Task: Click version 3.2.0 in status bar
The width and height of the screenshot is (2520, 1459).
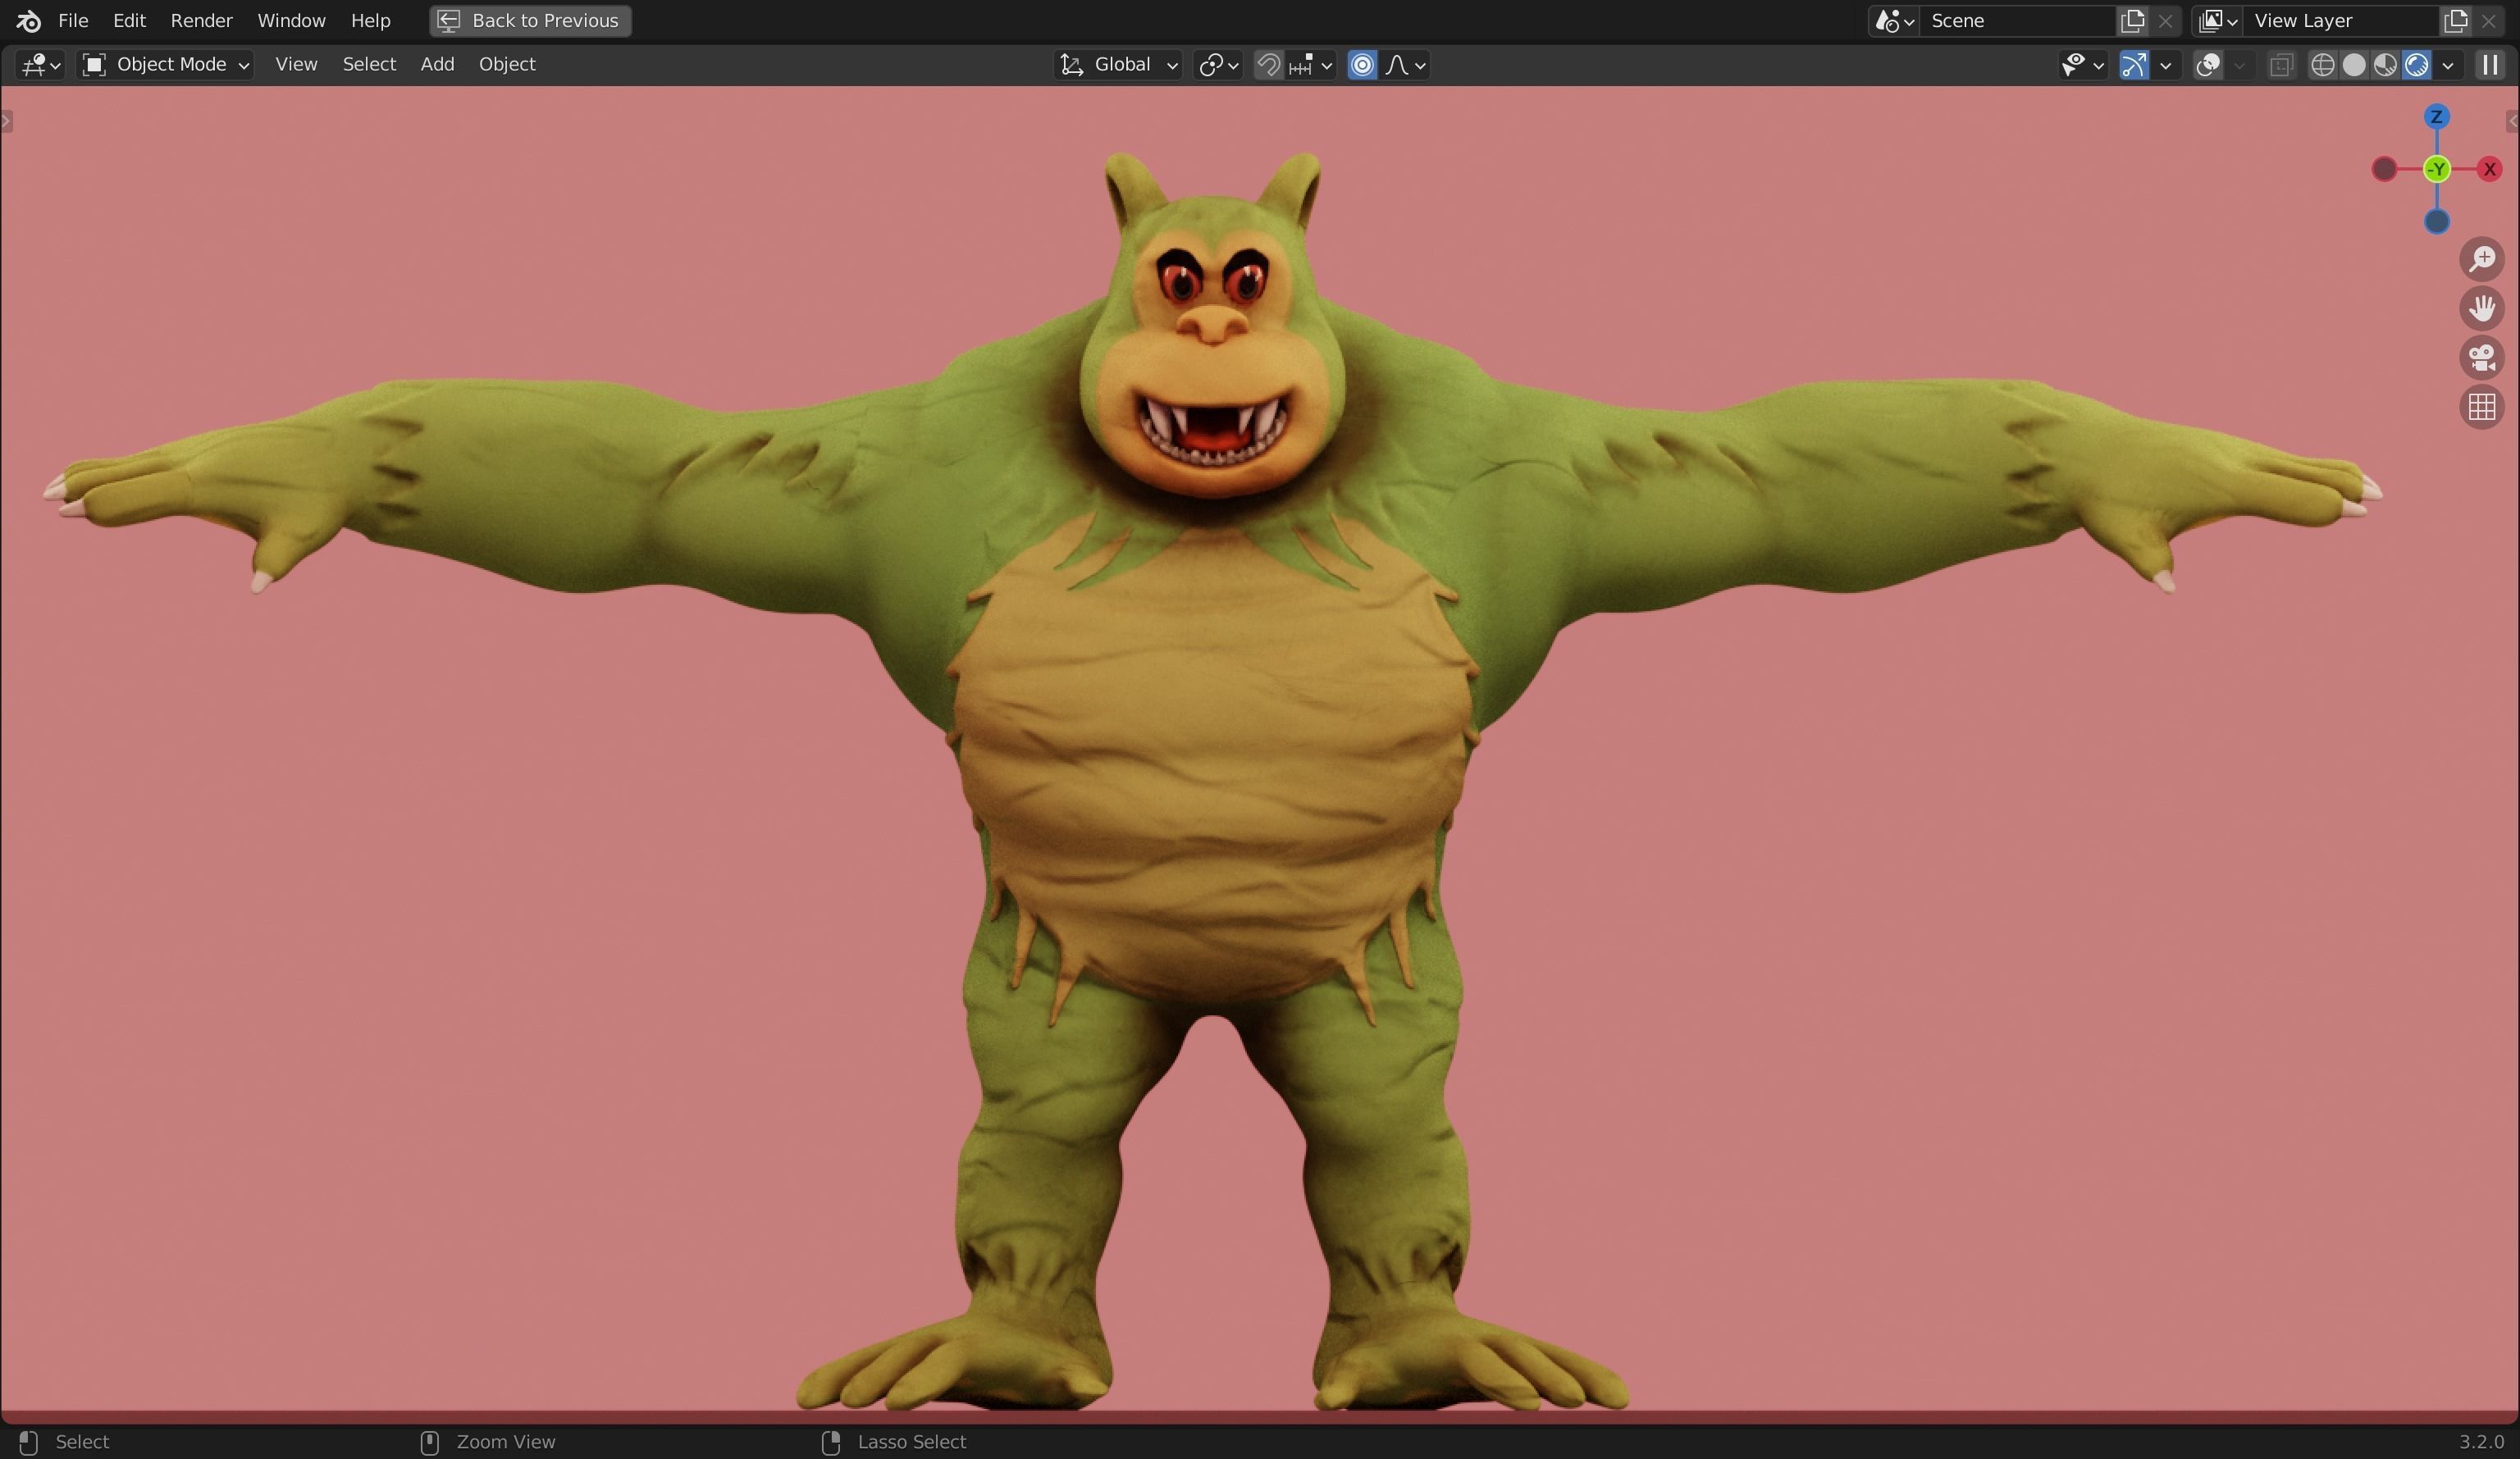Action: click(x=2481, y=1442)
